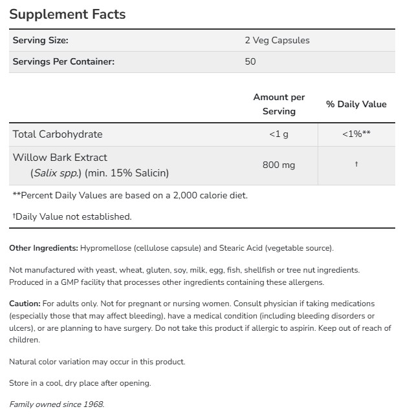Screen dimensions: 403x418
Task: Click the Serving Size label
Action: click(x=40, y=40)
